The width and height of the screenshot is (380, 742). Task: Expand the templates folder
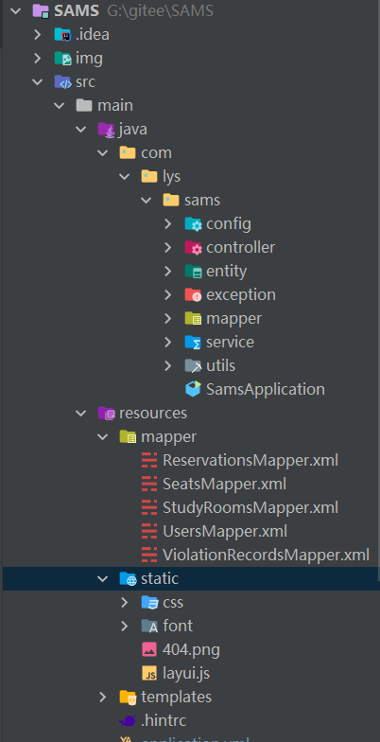(x=103, y=697)
